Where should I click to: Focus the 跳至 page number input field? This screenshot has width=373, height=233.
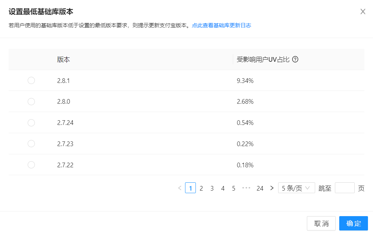345,188
